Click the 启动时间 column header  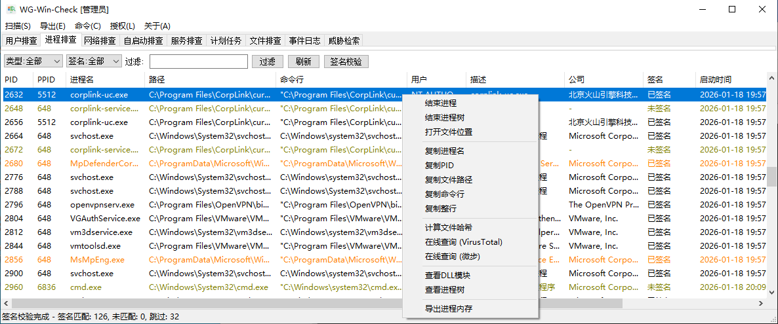tap(715, 80)
